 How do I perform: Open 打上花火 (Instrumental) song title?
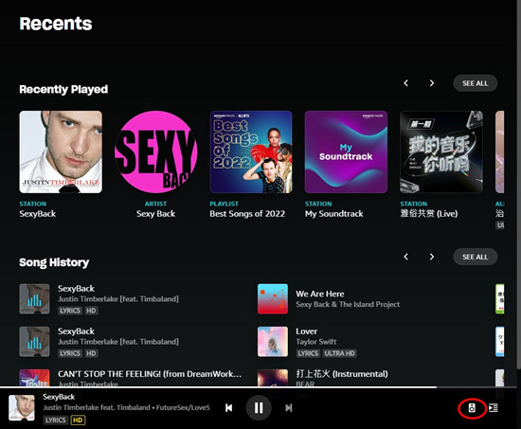[x=342, y=374]
